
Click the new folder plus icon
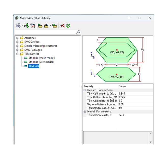[40, 26]
